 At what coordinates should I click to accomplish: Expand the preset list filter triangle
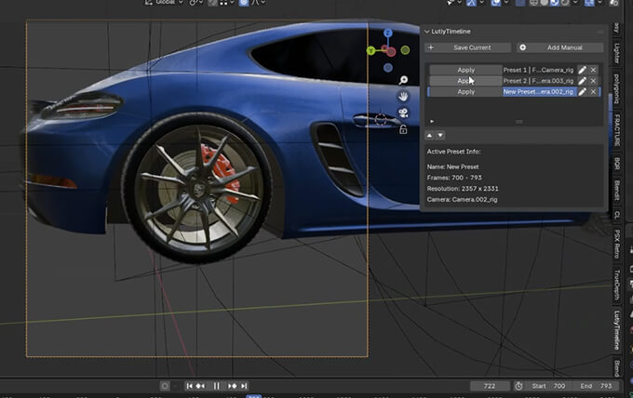(x=431, y=121)
